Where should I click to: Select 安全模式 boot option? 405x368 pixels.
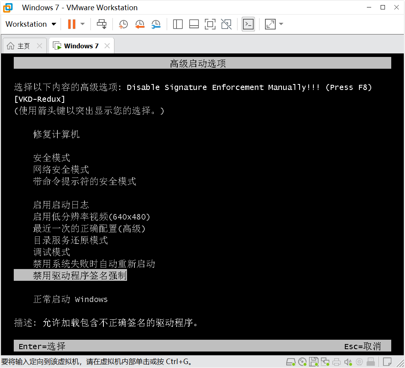pos(52,157)
